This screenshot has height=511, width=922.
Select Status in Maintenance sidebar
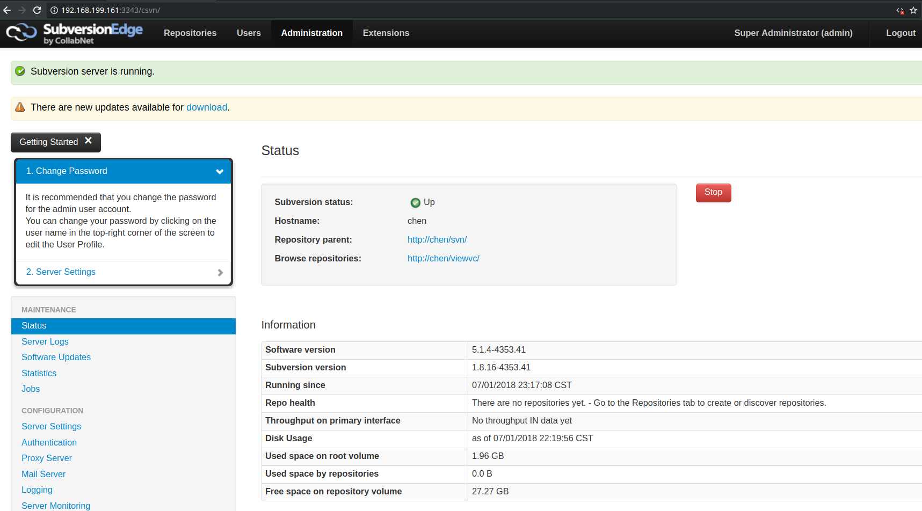click(x=124, y=326)
